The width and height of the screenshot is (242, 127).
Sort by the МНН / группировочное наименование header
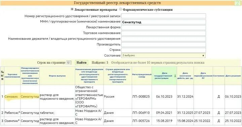30,76
